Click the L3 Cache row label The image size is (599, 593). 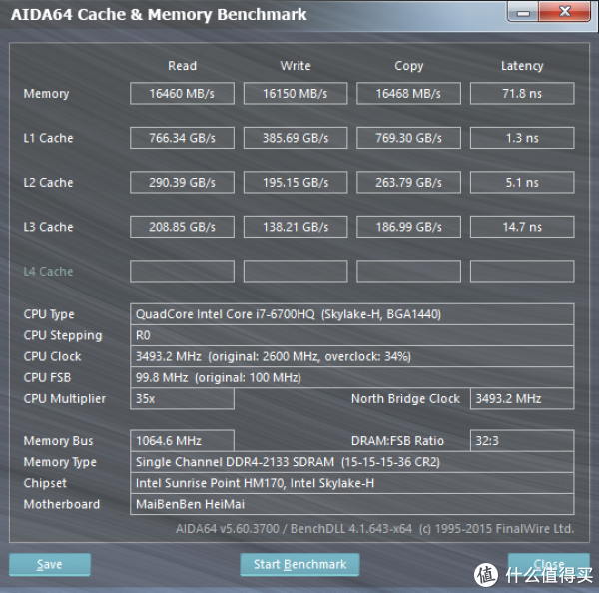(48, 227)
